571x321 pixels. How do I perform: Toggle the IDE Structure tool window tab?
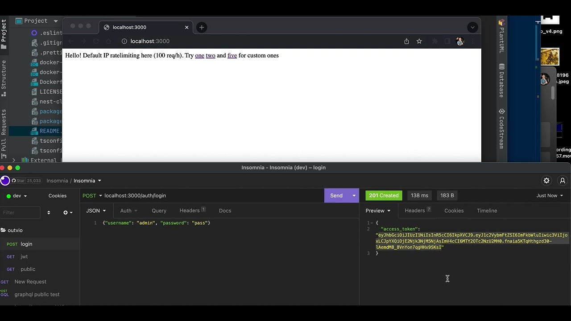tap(4, 78)
